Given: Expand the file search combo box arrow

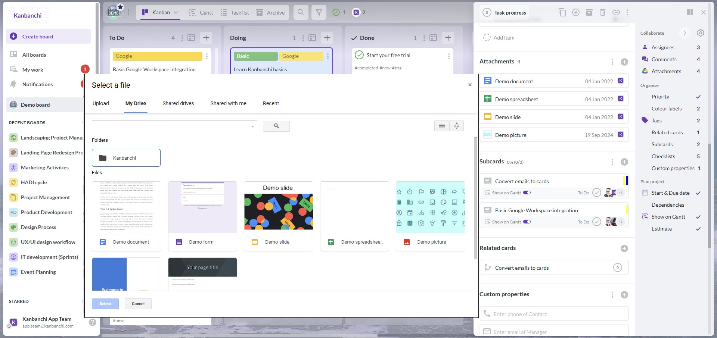Looking at the screenshot, I should coord(252,126).
